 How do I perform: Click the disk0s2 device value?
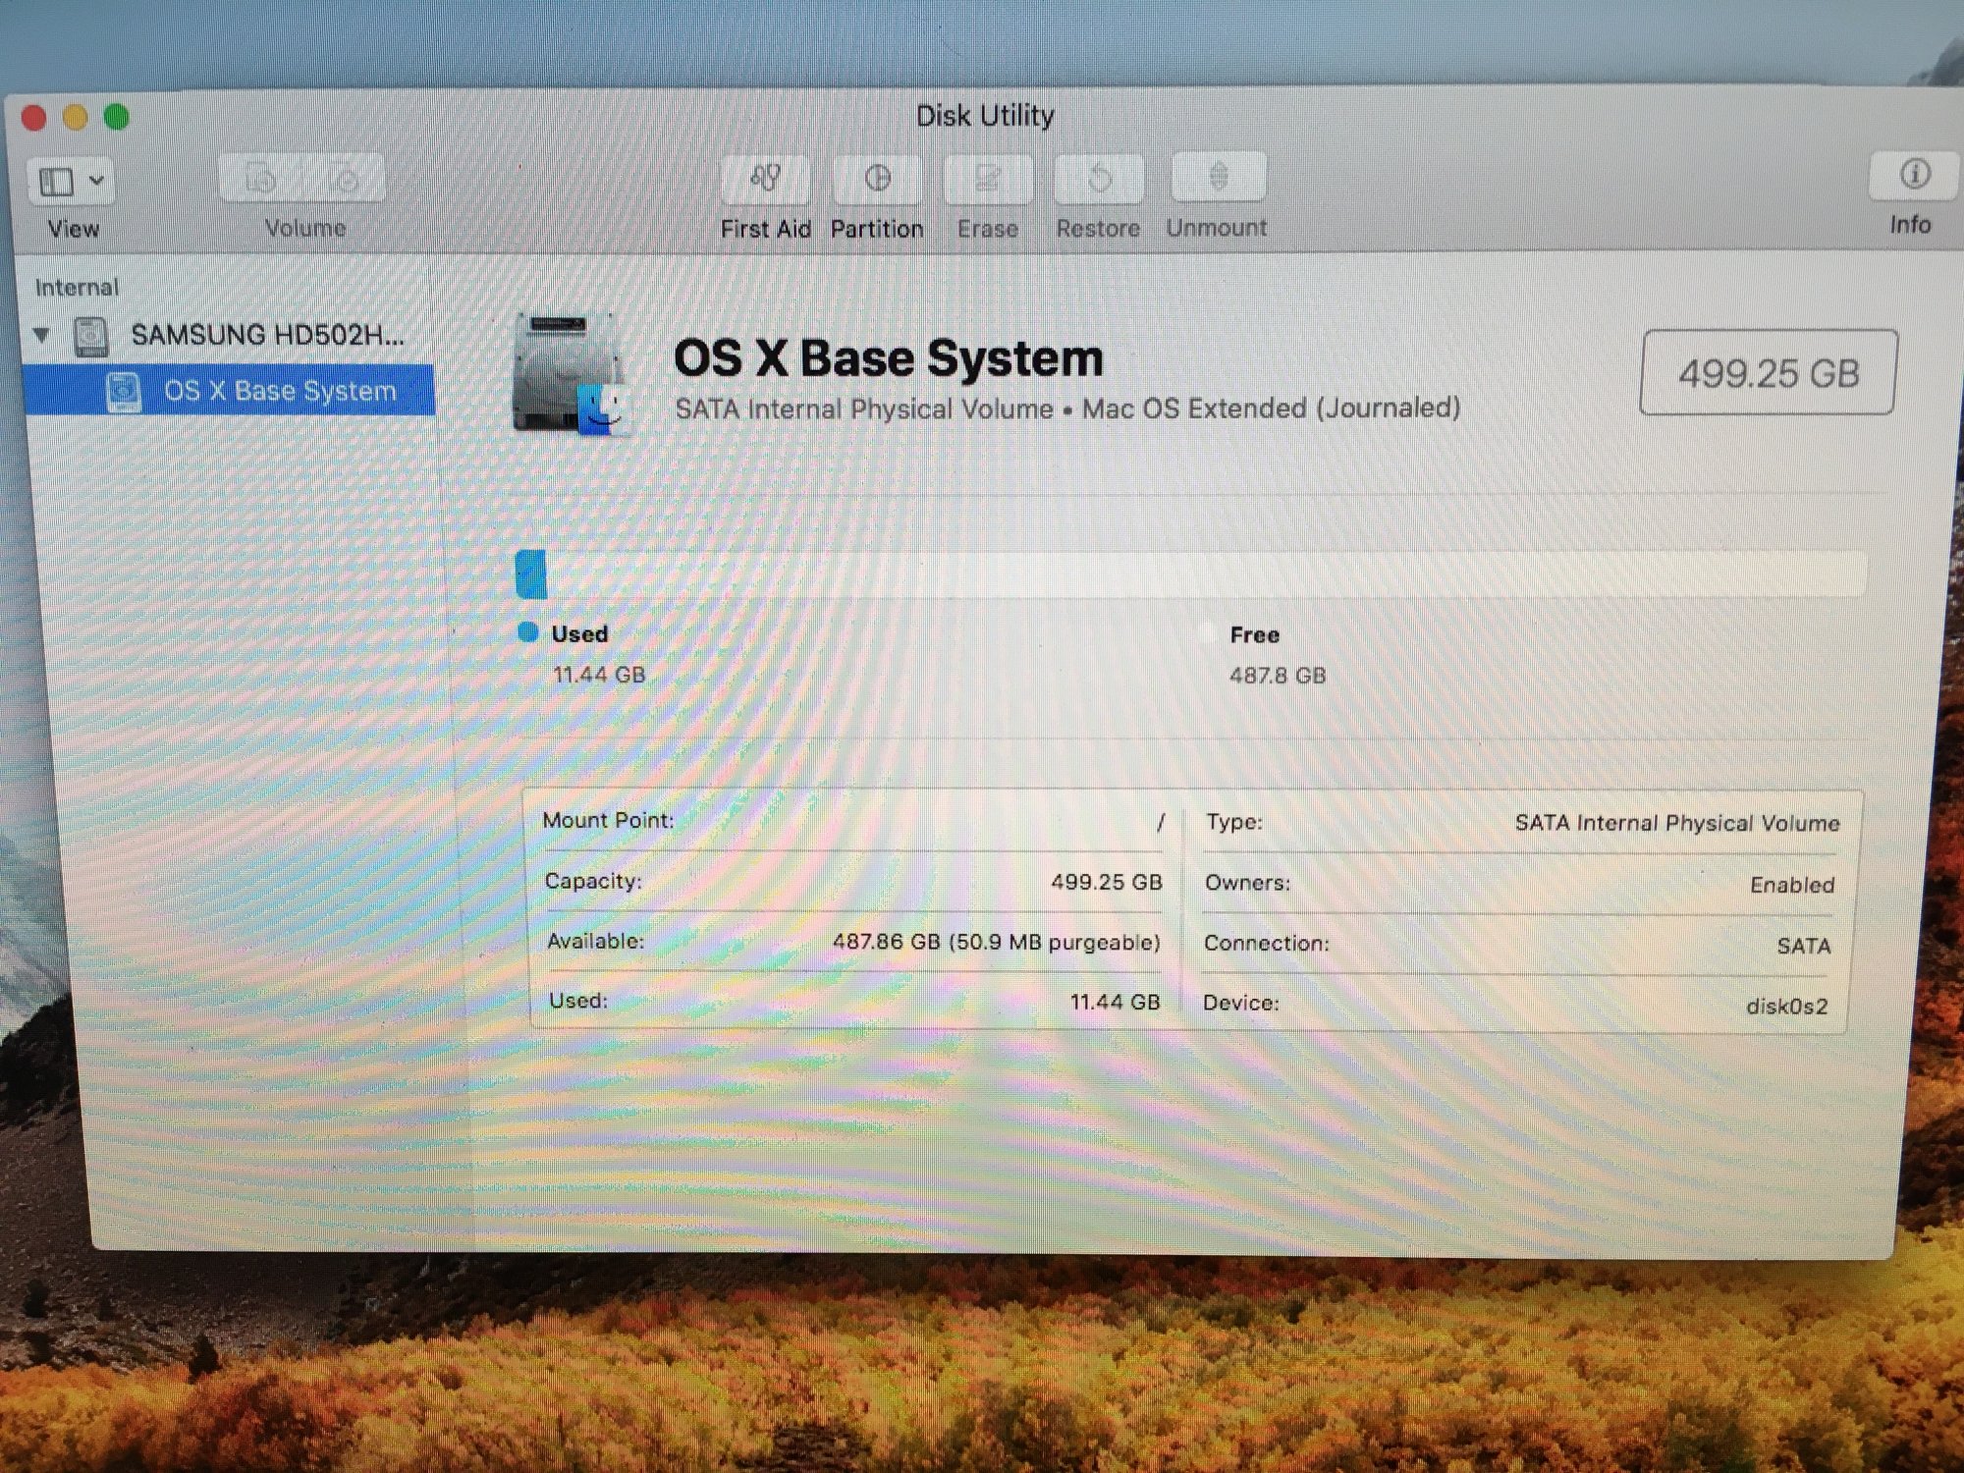[x=1786, y=1007]
